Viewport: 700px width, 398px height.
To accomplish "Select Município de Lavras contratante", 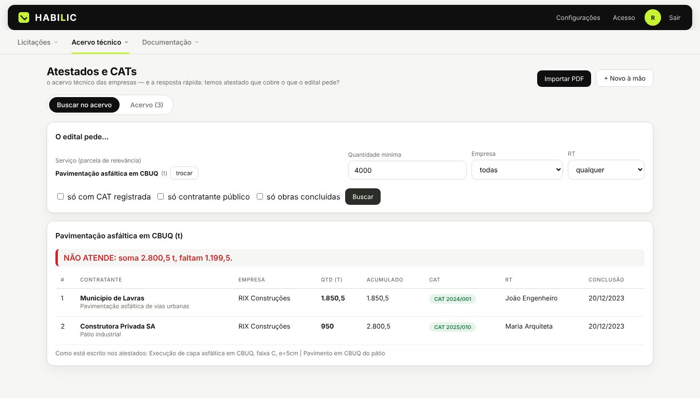I will click(112, 298).
